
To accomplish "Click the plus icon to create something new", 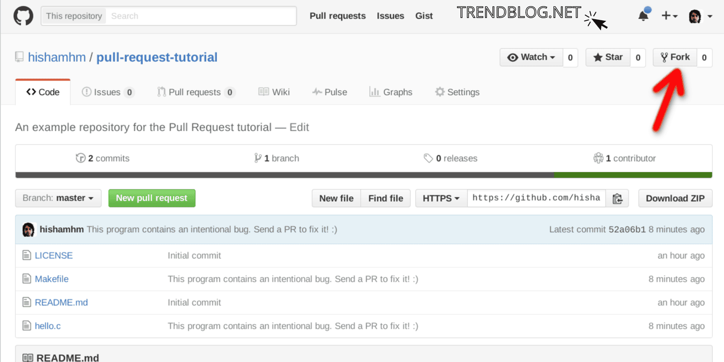I will pyautogui.click(x=666, y=16).
